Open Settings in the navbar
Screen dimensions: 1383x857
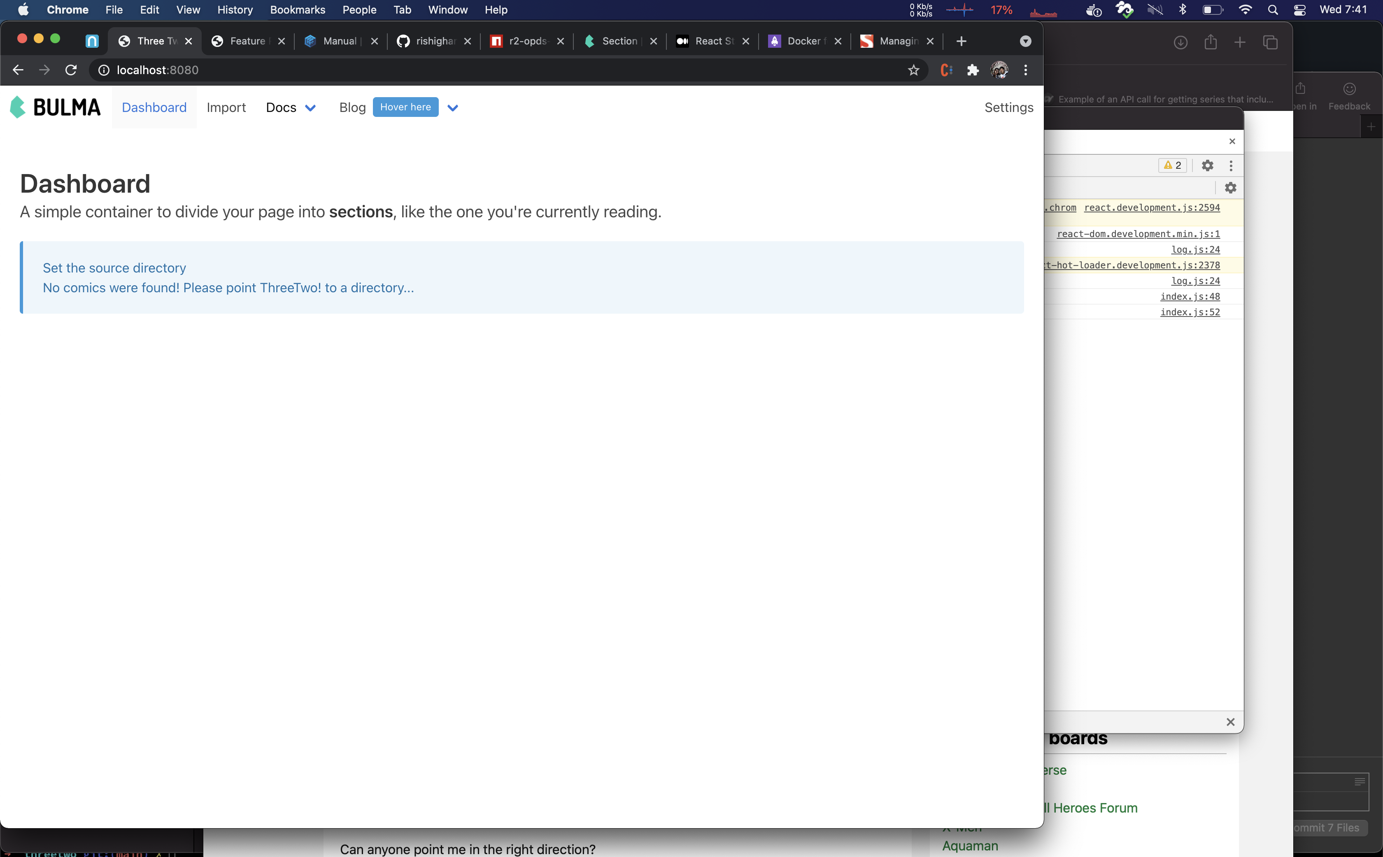(1008, 107)
